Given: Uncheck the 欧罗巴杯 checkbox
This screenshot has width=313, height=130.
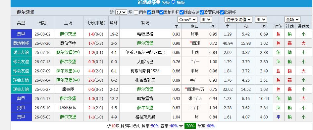Looking at the screenshot, I should [x=202, y=12].
